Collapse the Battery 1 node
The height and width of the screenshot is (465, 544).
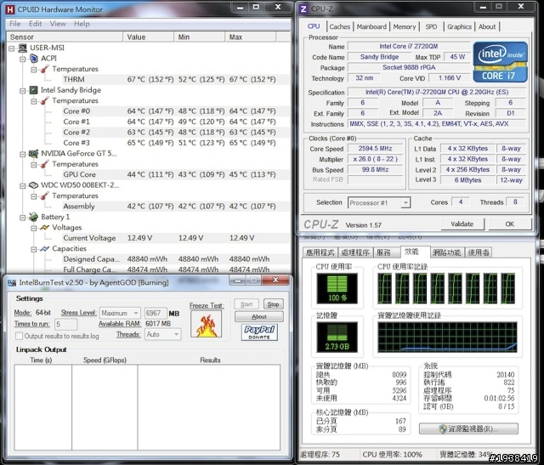coord(23,218)
